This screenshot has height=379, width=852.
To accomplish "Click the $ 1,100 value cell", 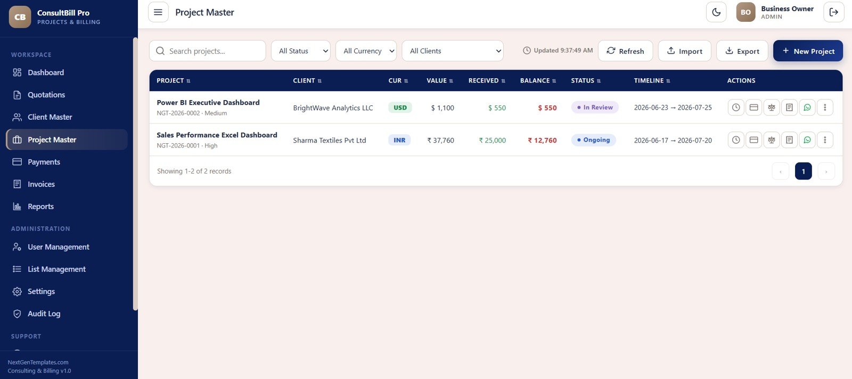I will pos(443,108).
